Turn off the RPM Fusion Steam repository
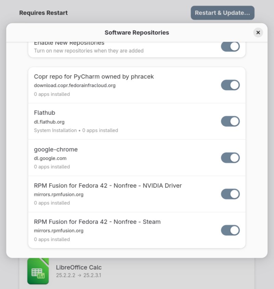 [230, 230]
